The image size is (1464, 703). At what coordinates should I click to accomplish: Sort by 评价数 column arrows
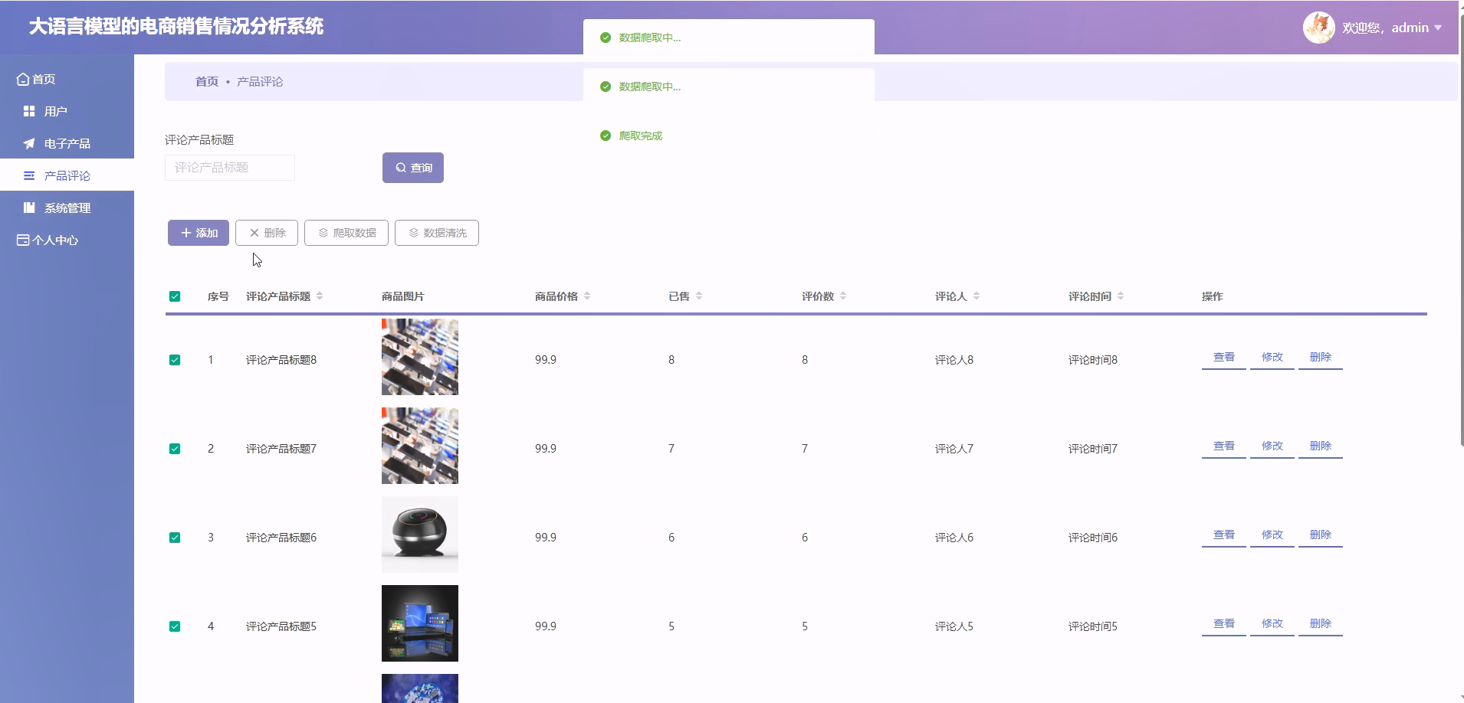[843, 296]
